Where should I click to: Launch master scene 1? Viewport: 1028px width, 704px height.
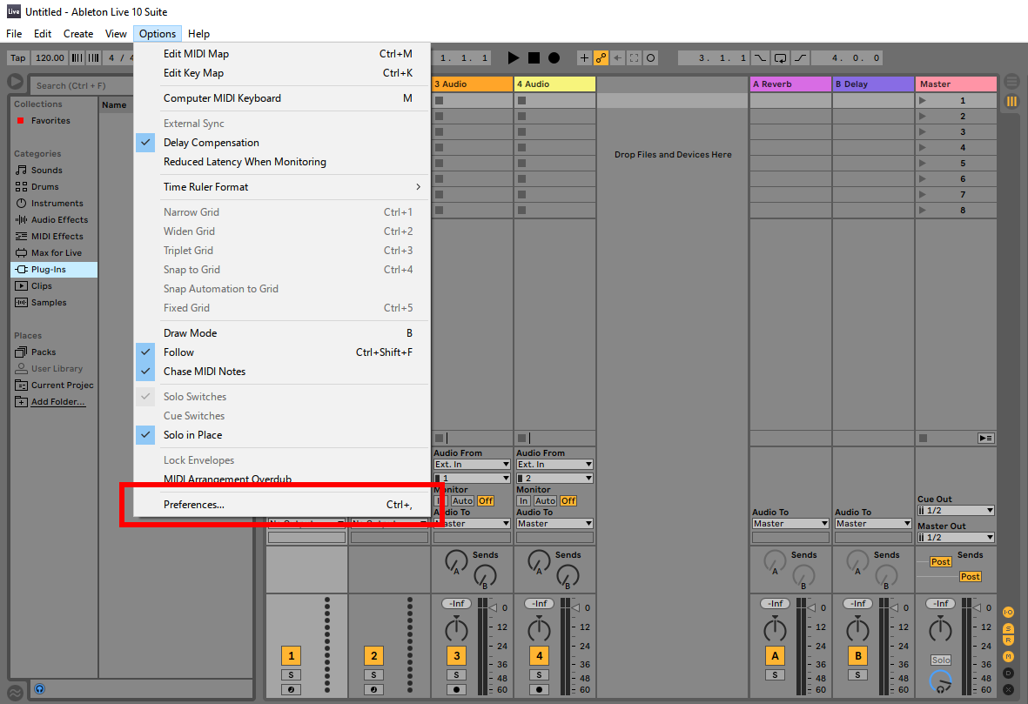[x=923, y=100]
